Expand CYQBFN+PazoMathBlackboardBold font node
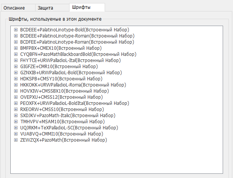This screenshot has height=178, width=233. [x=16, y=54]
